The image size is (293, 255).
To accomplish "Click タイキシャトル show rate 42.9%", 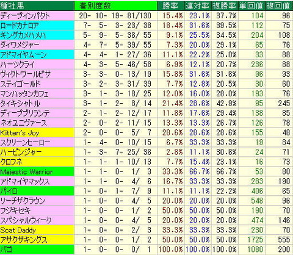I will coord(226,104).
